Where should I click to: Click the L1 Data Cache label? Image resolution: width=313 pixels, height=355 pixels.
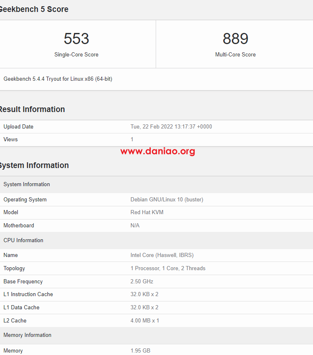[x=21, y=308]
